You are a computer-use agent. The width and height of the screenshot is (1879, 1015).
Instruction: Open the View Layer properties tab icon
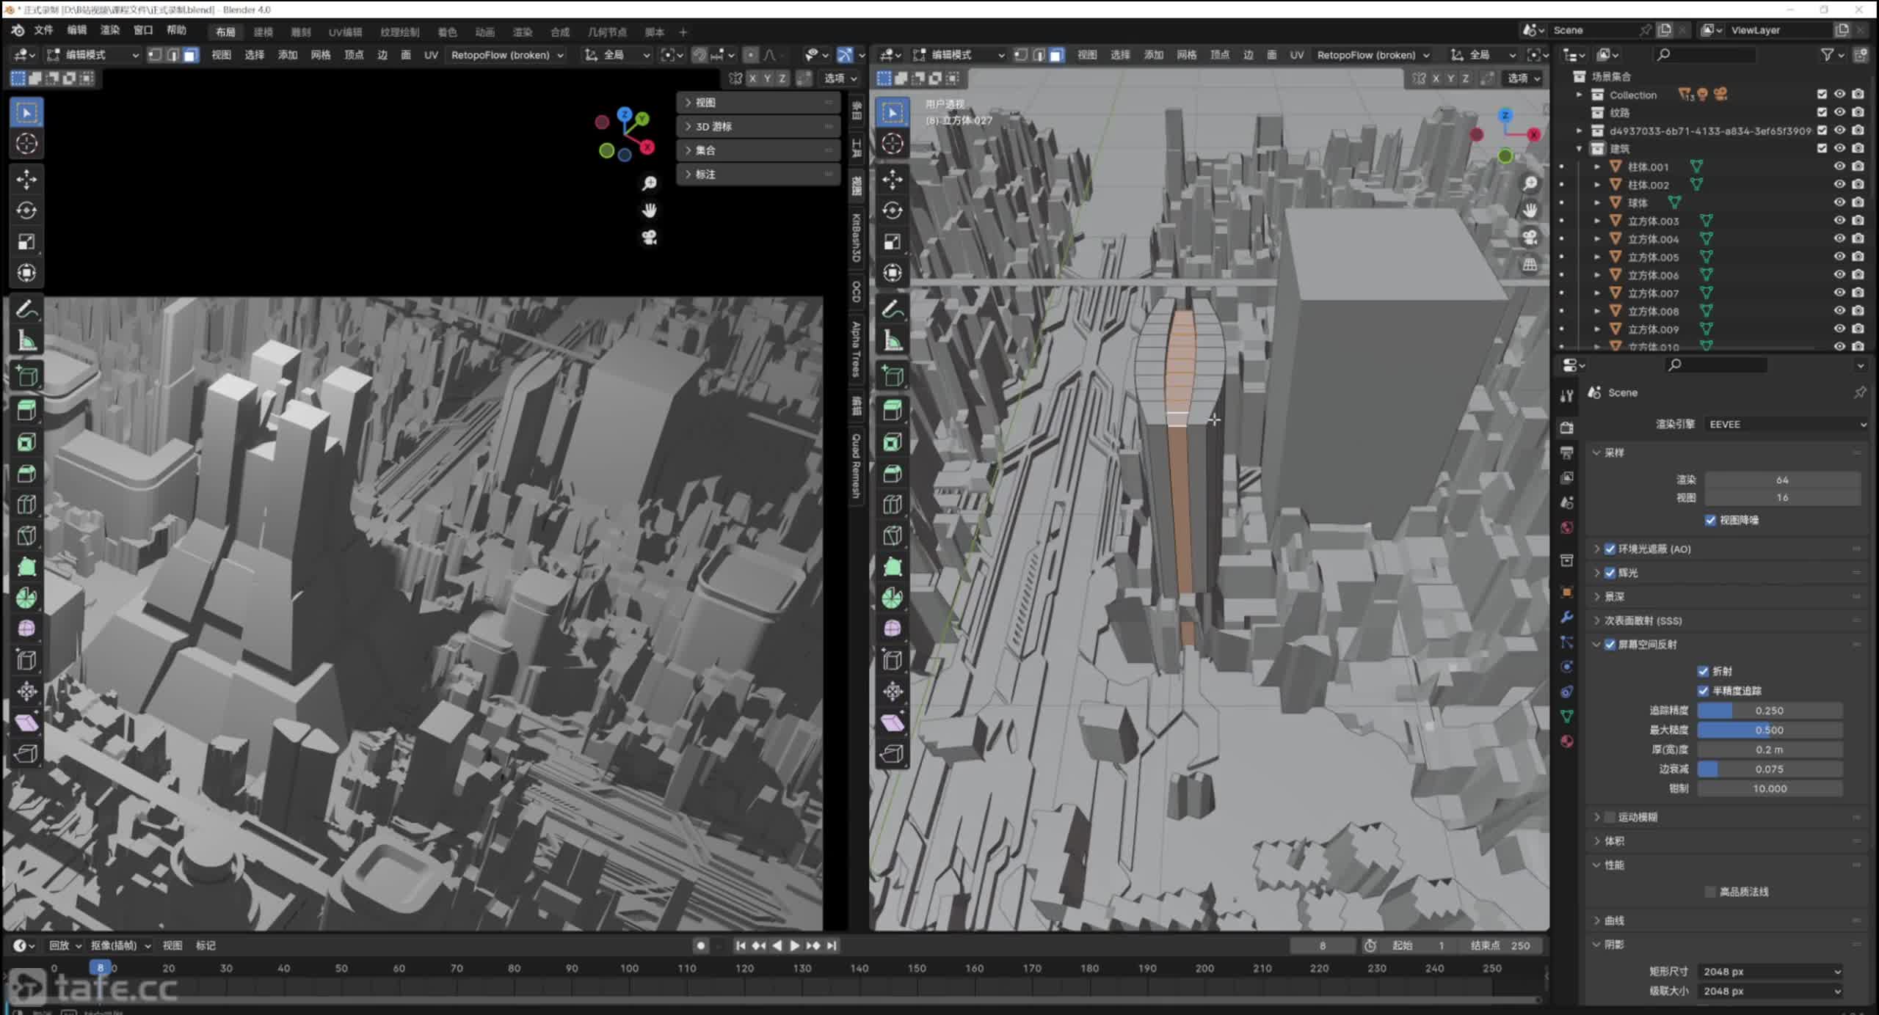click(x=1566, y=477)
